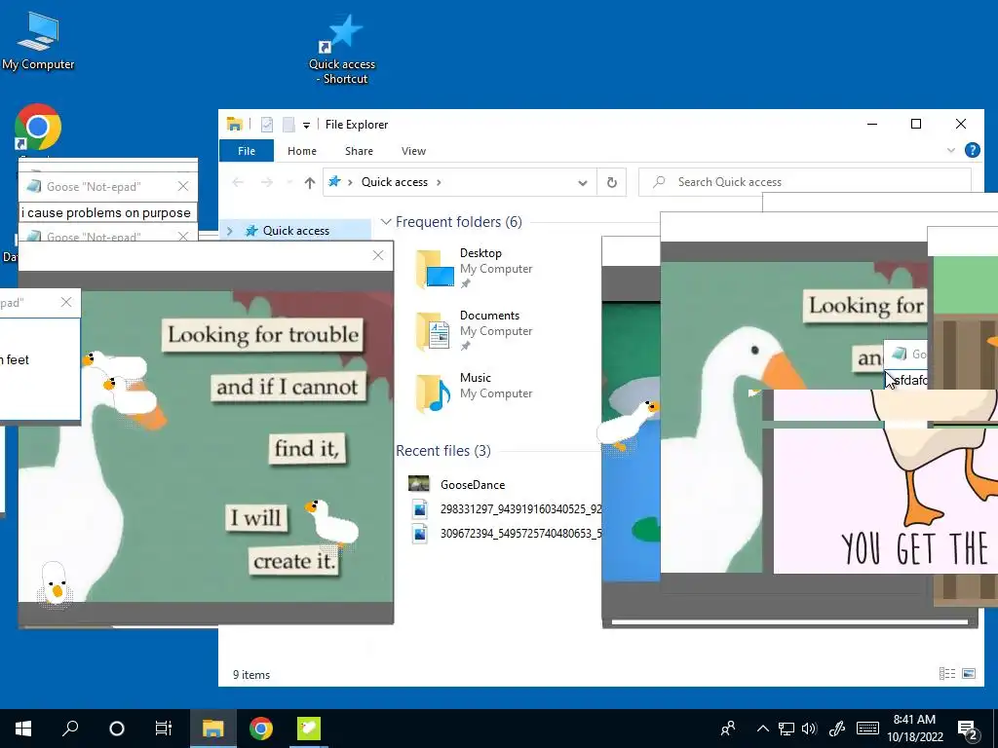The width and height of the screenshot is (998, 748).
Task: Refresh the Quick access view
Action: coord(612,182)
